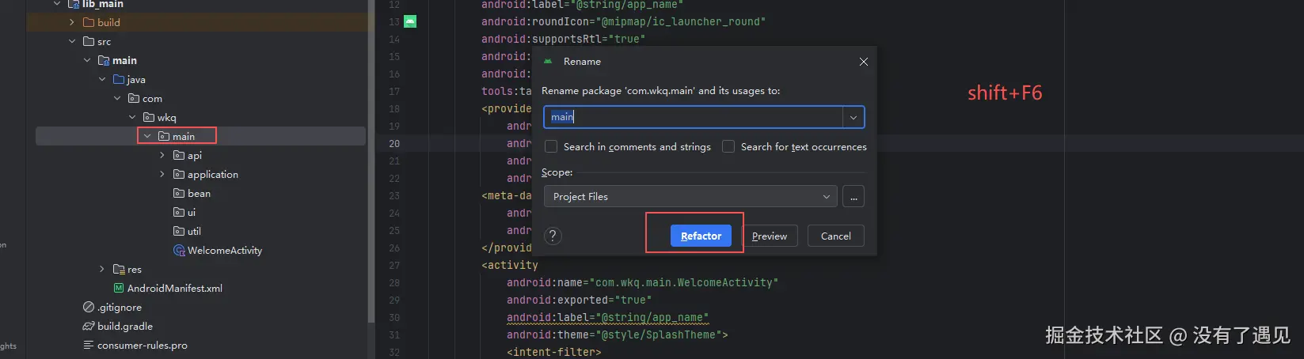
Task: Expand the application package node
Action: (162, 175)
